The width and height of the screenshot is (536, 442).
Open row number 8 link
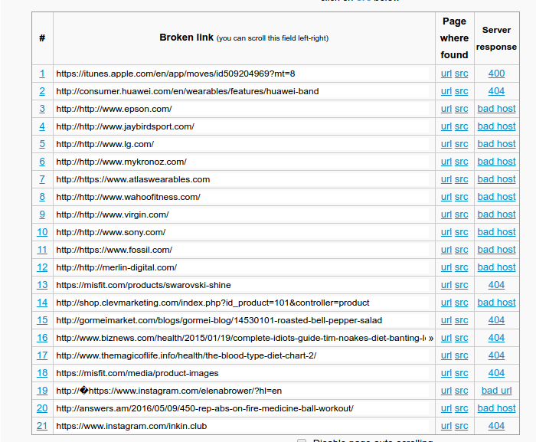[x=42, y=197]
